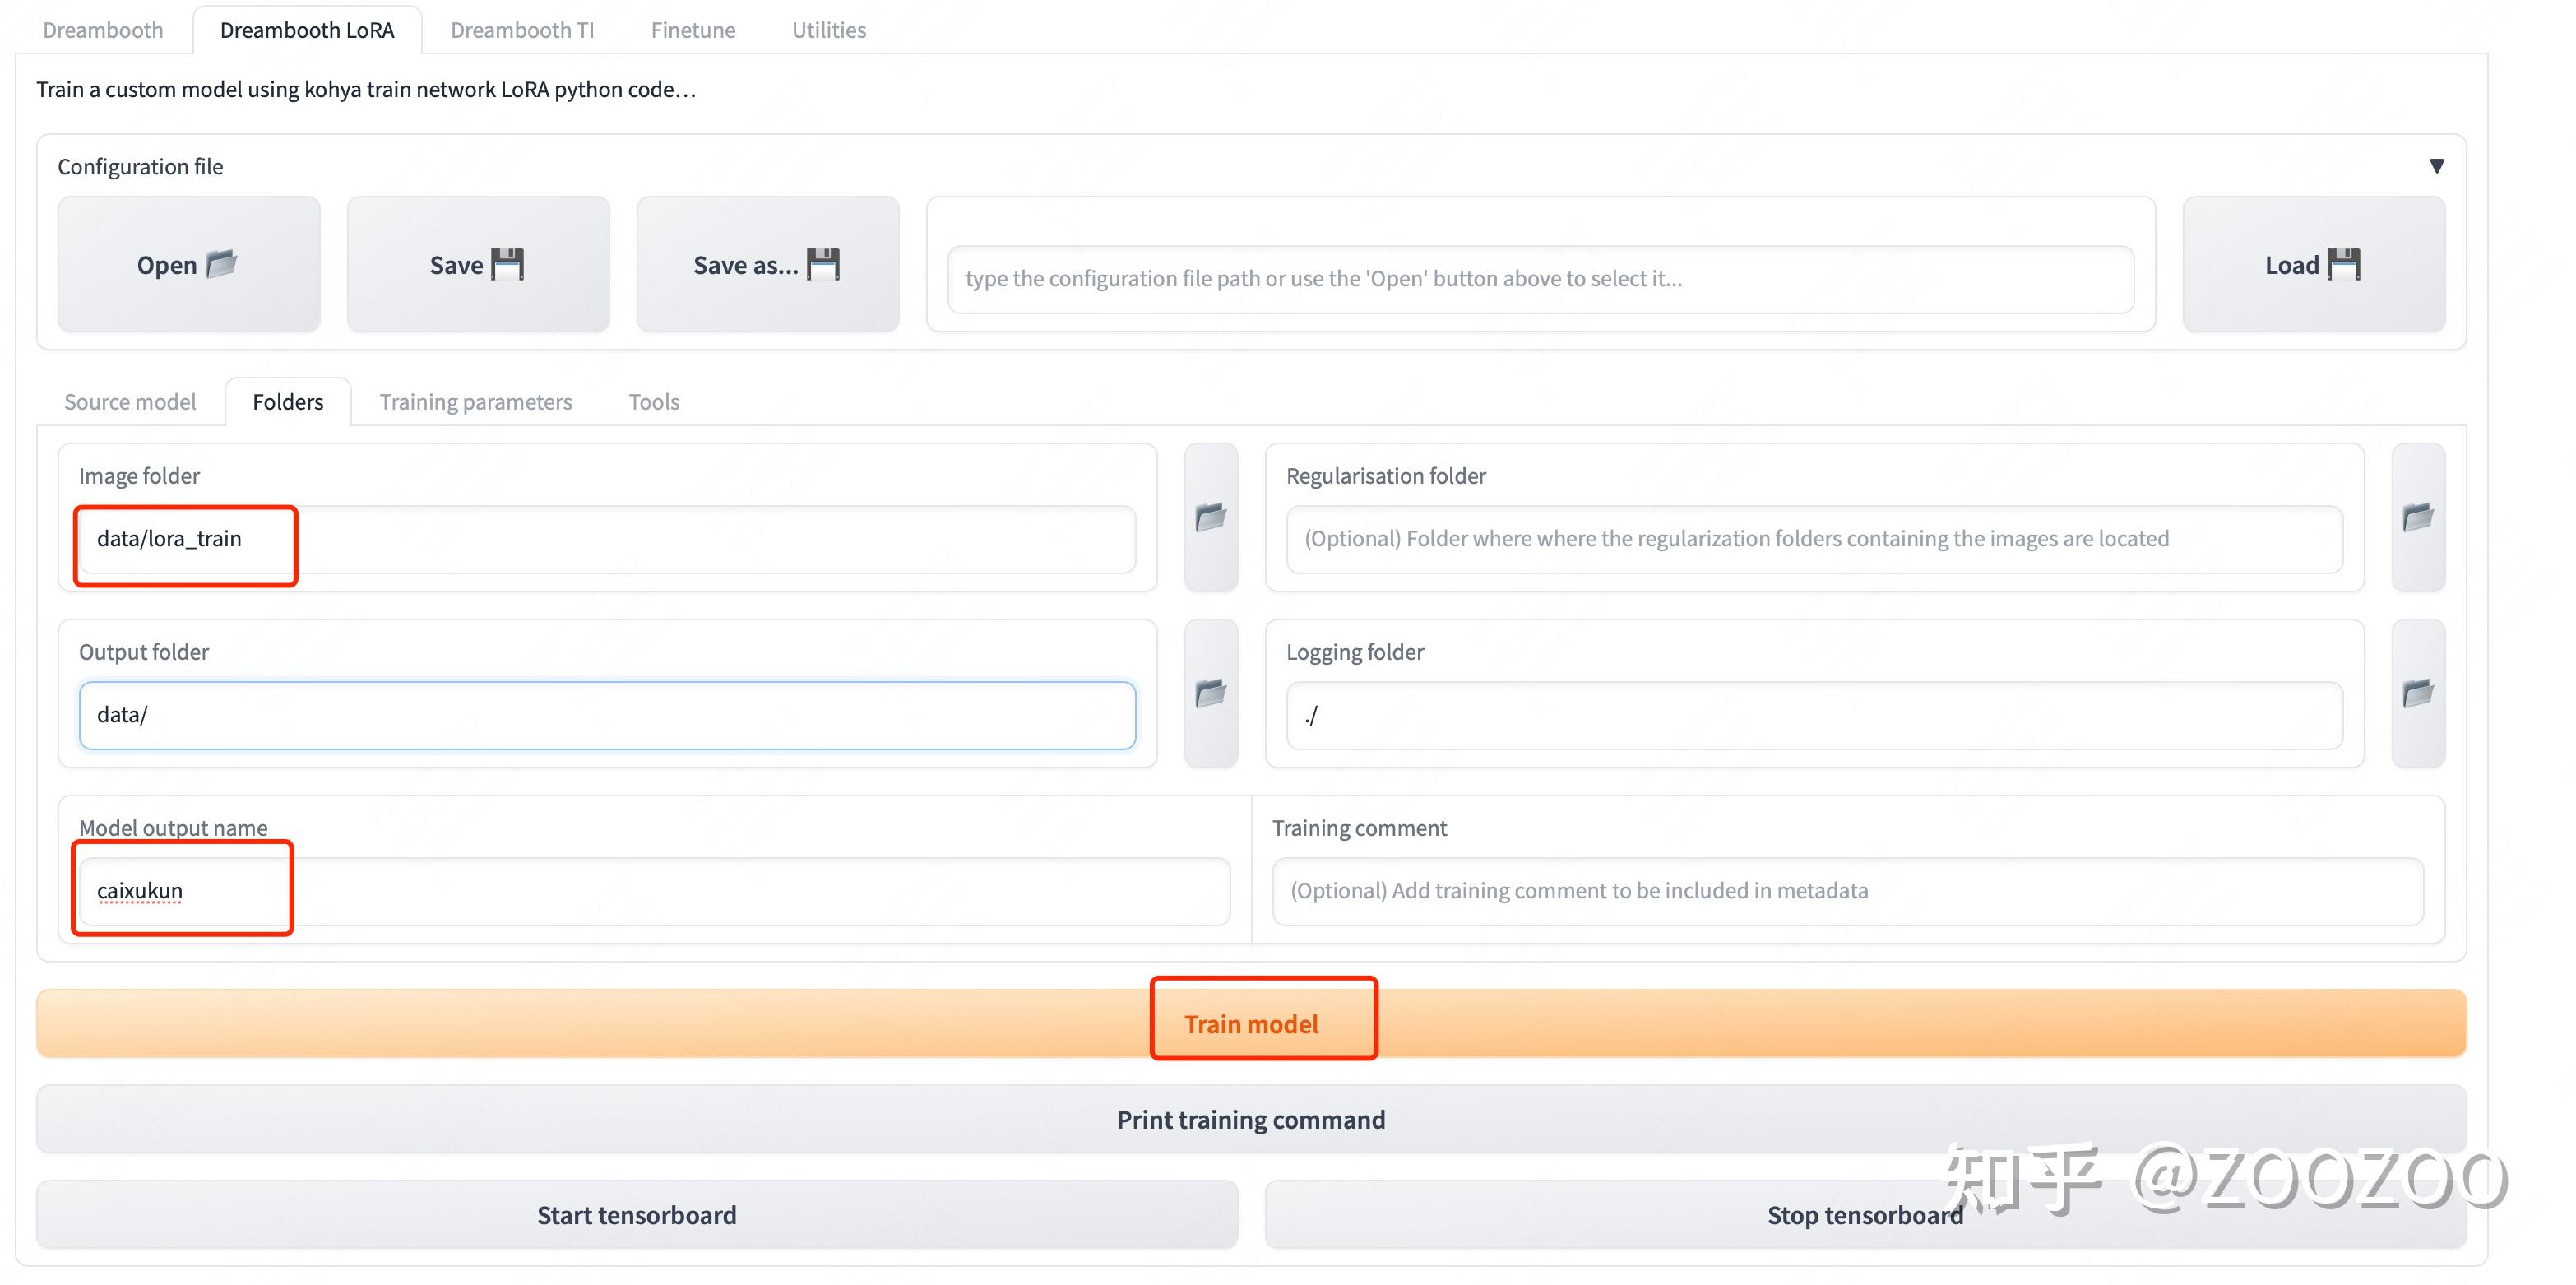
Task: Open the Utilities tab
Action: (829, 30)
